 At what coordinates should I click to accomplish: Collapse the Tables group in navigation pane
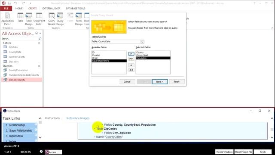point(39,43)
